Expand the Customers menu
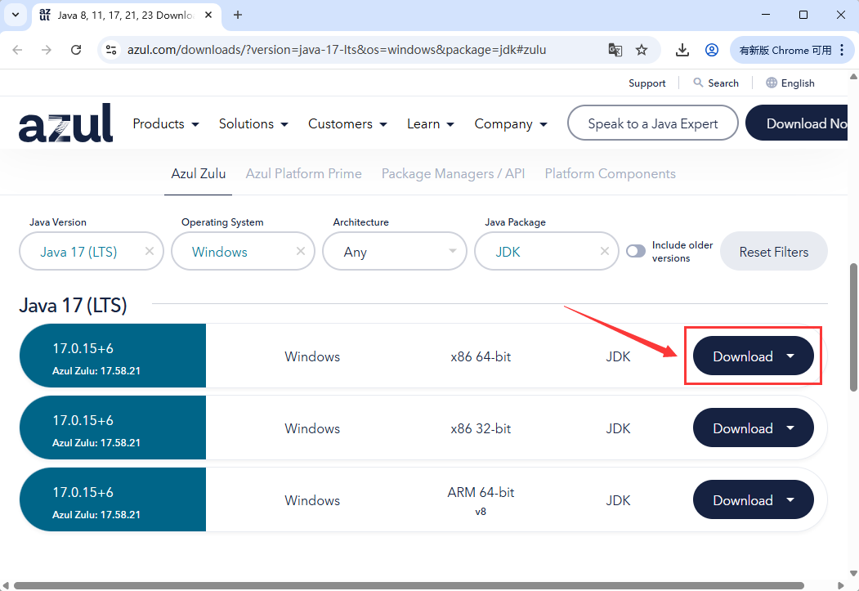Screen dimensions: 859x591 [x=347, y=123]
